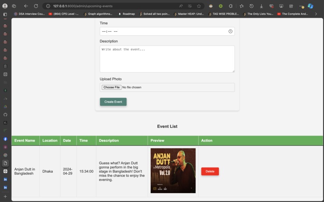Open Browser essentials heart icon
Screen dimensions: 324x202
271,6
